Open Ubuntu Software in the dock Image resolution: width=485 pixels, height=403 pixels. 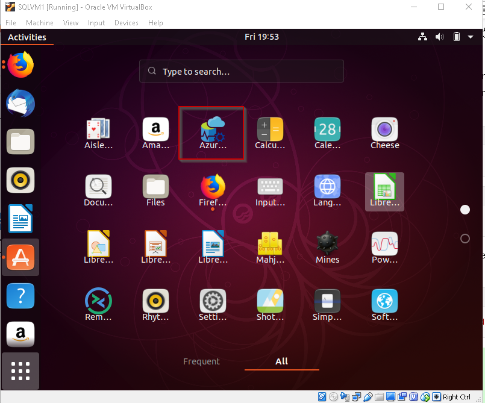20,257
